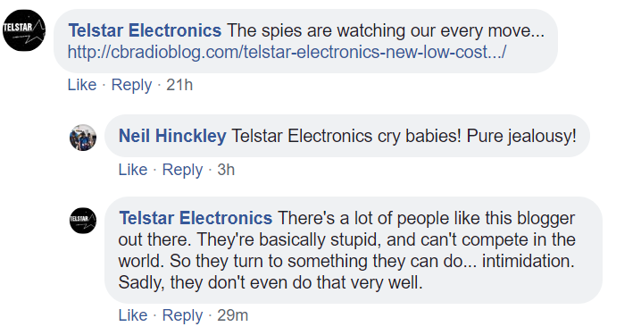Open Neil Hinckley's profile name link
The image size is (641, 335).
(172, 136)
